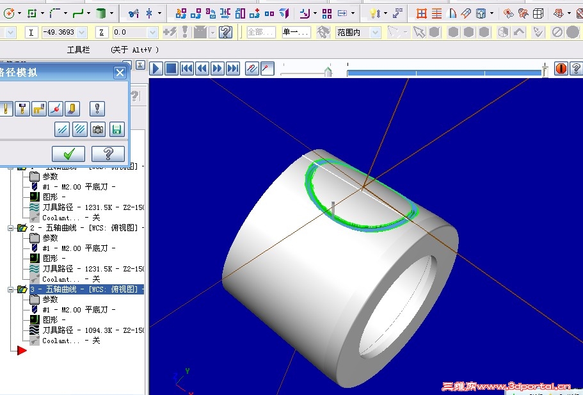Open 范围内 selection mode dropdown
The height and width of the screenshot is (395, 583).
point(376,33)
